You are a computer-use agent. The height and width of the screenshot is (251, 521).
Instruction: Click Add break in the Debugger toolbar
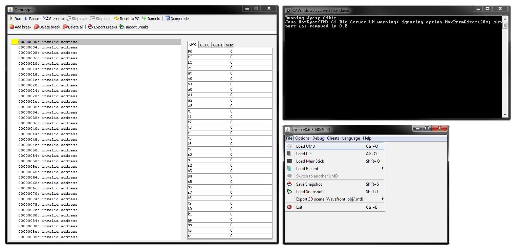tap(20, 27)
